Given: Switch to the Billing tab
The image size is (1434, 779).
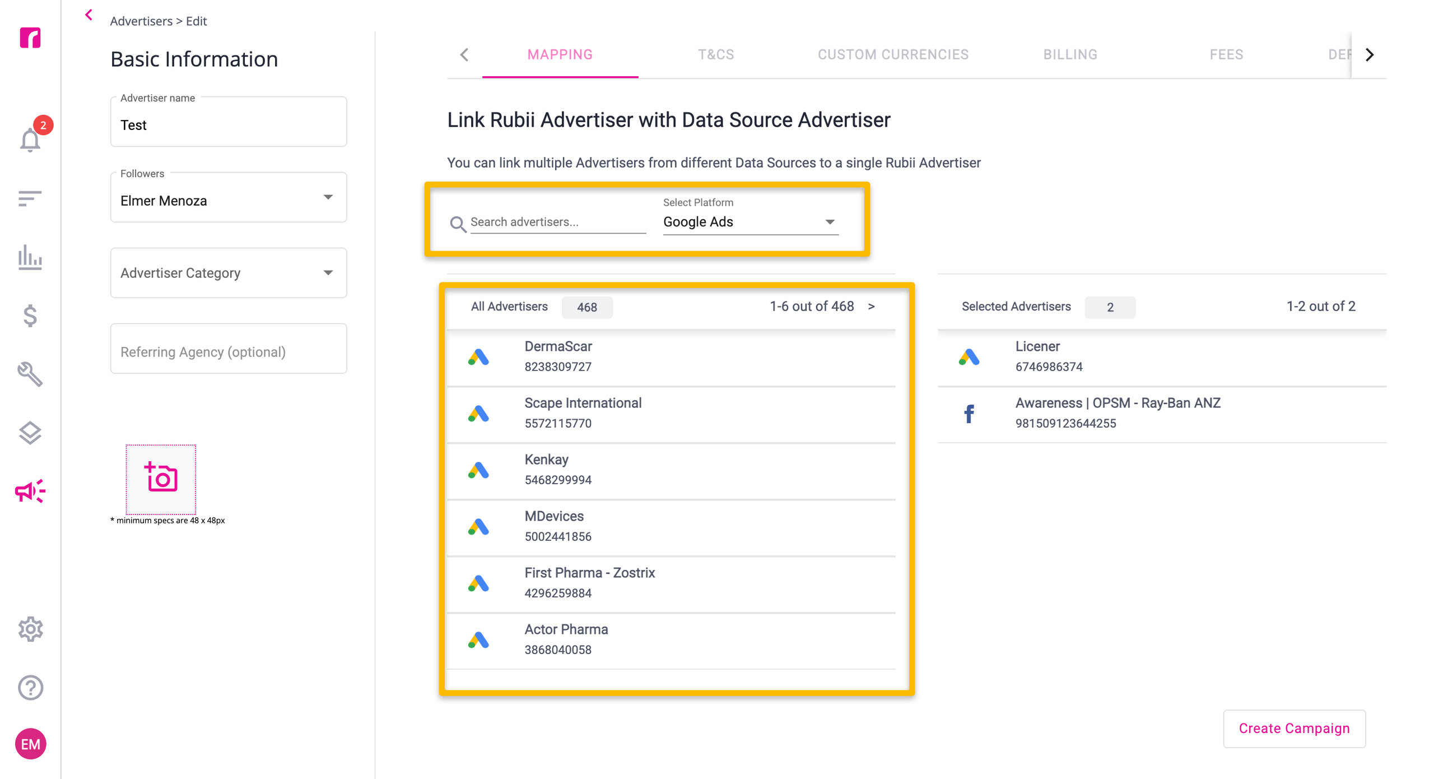Looking at the screenshot, I should pyautogui.click(x=1070, y=54).
